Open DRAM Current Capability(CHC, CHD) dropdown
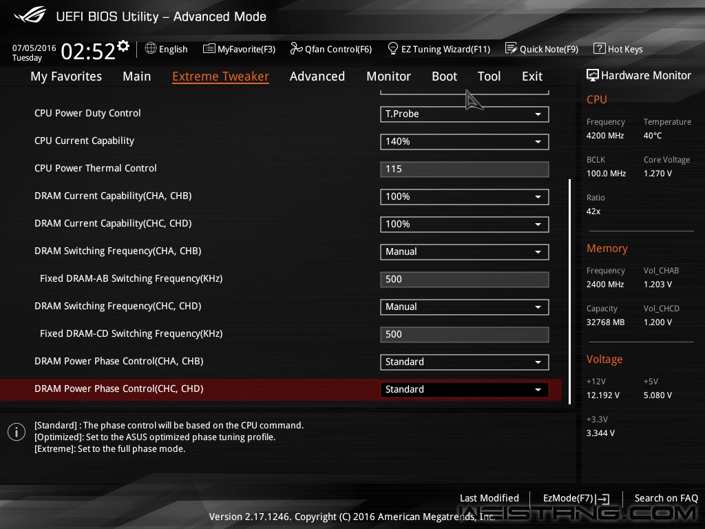 (x=465, y=225)
